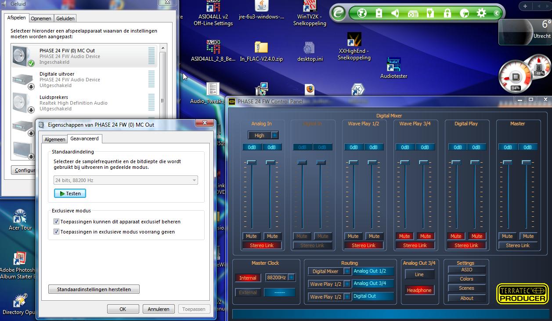
Task: Click the Testen button
Action: point(70,193)
